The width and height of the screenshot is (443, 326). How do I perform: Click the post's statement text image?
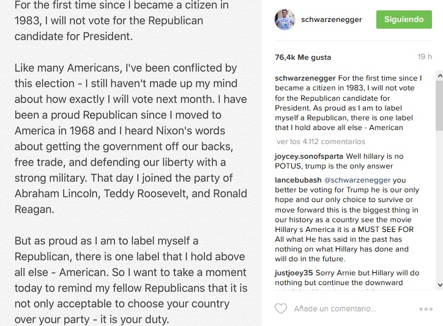(131, 163)
